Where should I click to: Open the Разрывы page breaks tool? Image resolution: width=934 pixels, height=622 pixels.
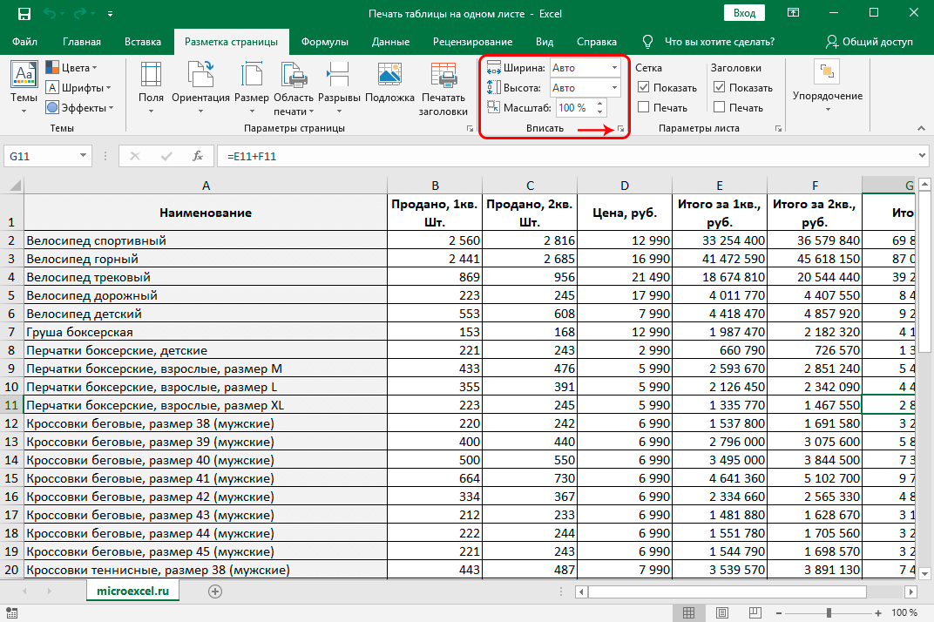339,87
